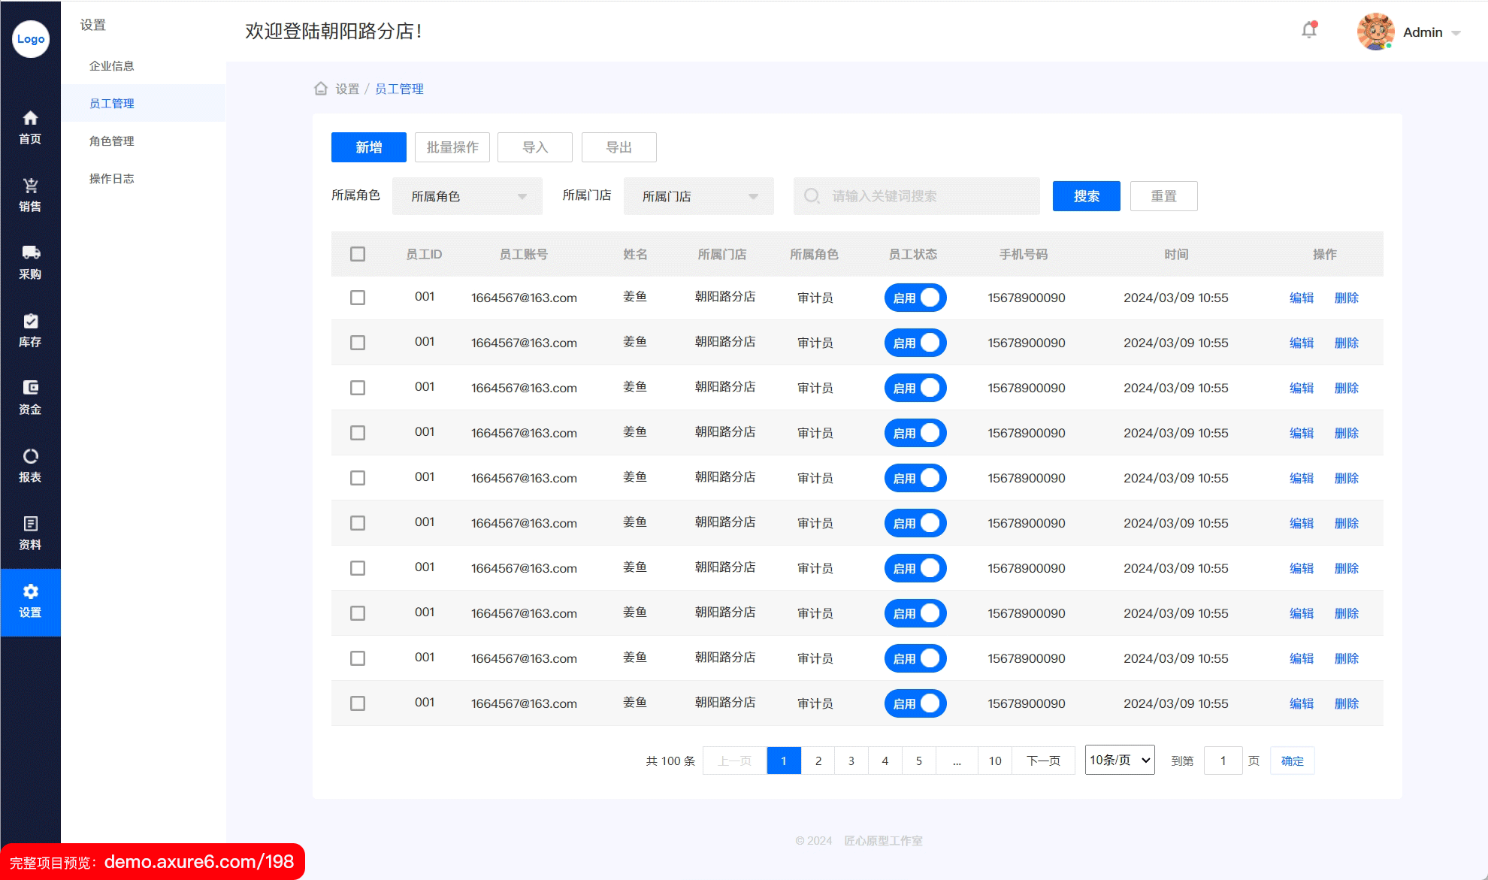
Task: Click the 重置 button
Action: coord(1164,196)
